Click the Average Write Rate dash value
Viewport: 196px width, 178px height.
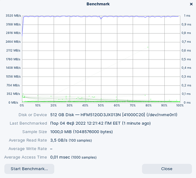51,149
